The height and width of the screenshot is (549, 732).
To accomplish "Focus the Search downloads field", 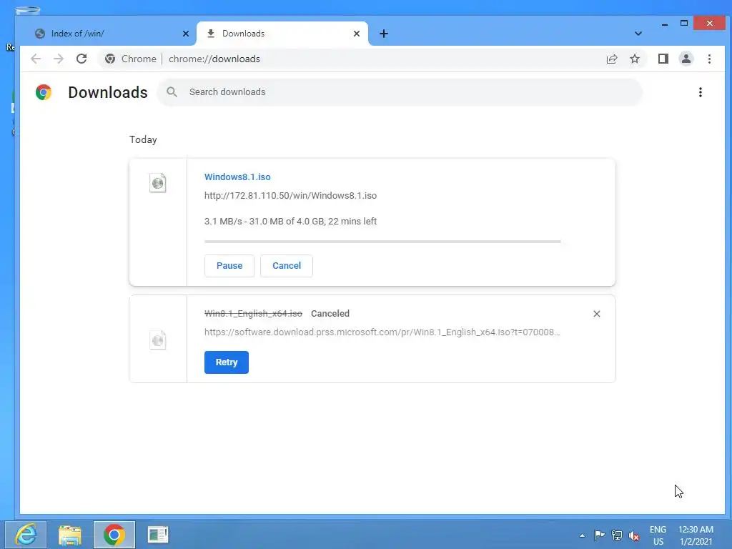I will point(400,92).
